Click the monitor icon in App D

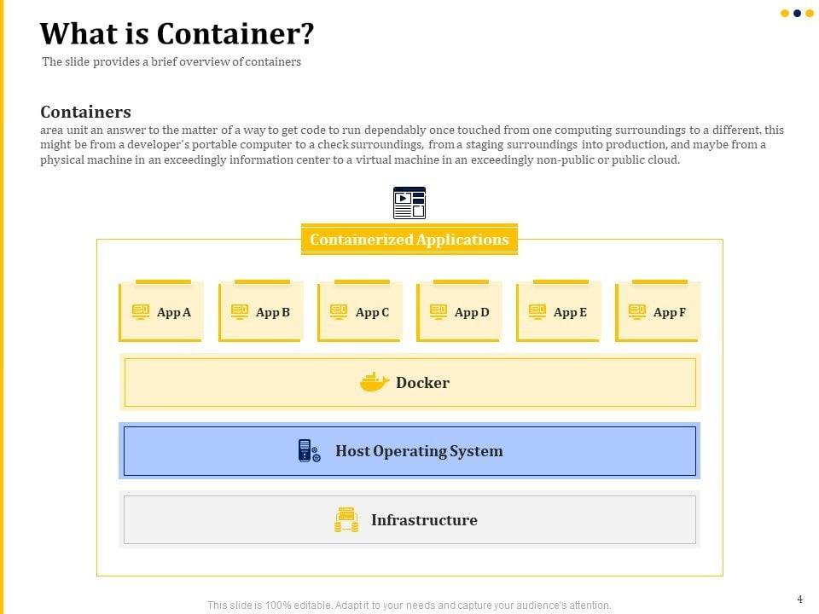439,312
